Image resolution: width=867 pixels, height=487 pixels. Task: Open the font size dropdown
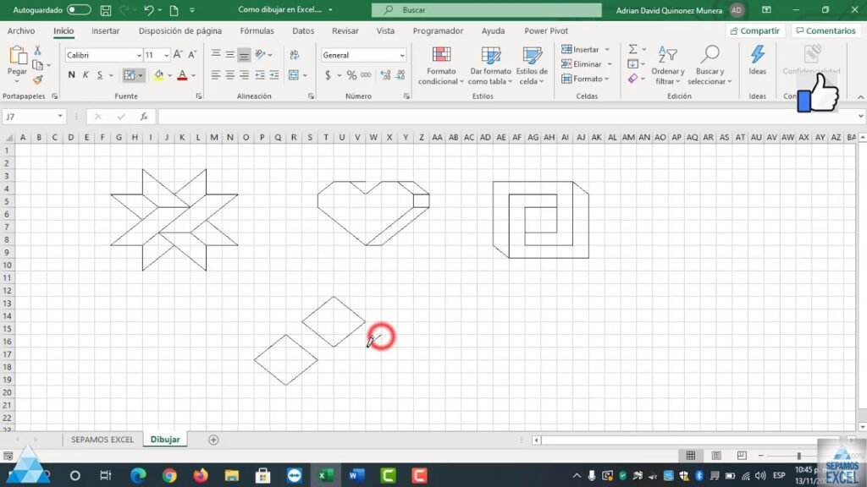click(164, 54)
